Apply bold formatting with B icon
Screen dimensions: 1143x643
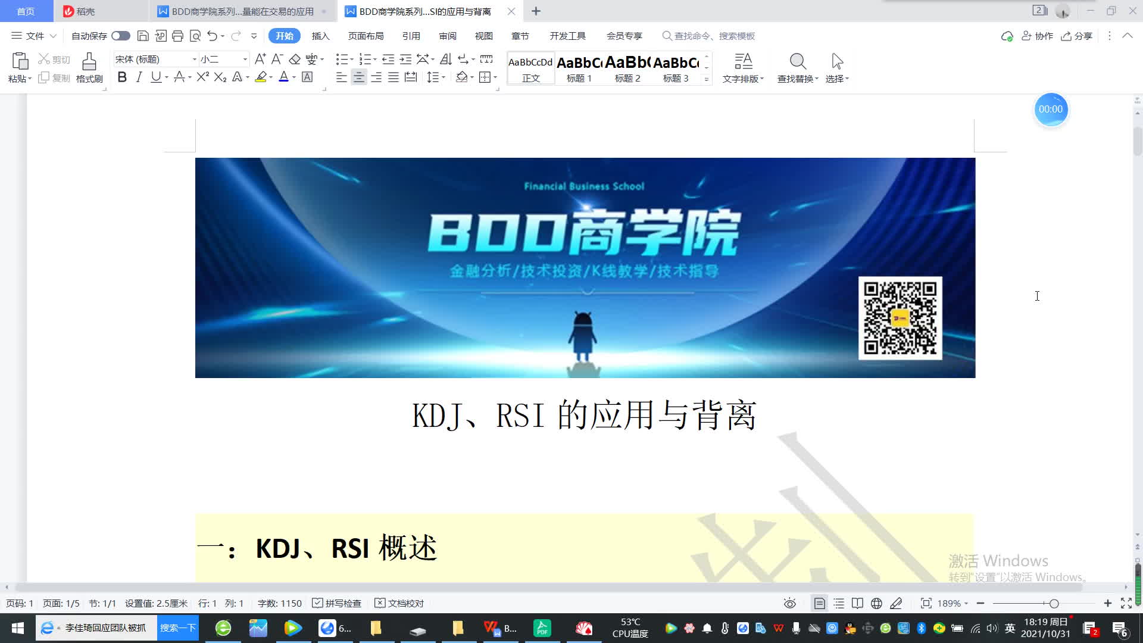tap(122, 77)
